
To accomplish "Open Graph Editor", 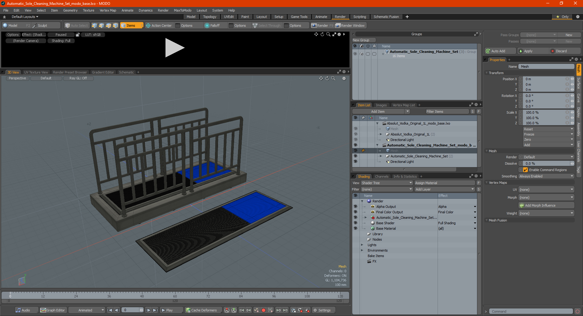I will tap(53, 310).
